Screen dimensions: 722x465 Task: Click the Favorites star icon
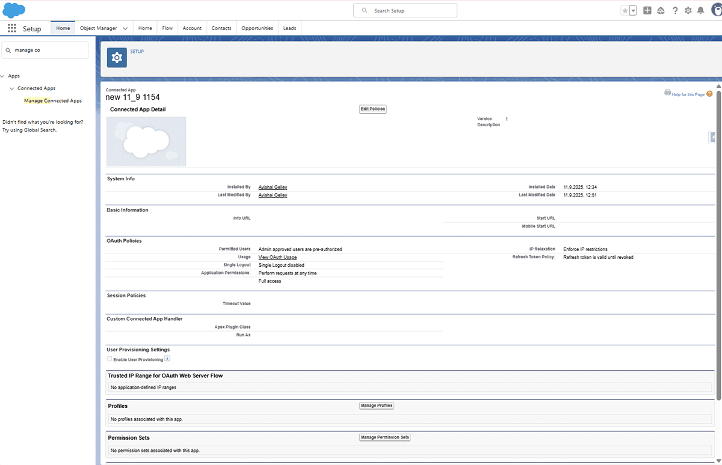tap(625, 11)
